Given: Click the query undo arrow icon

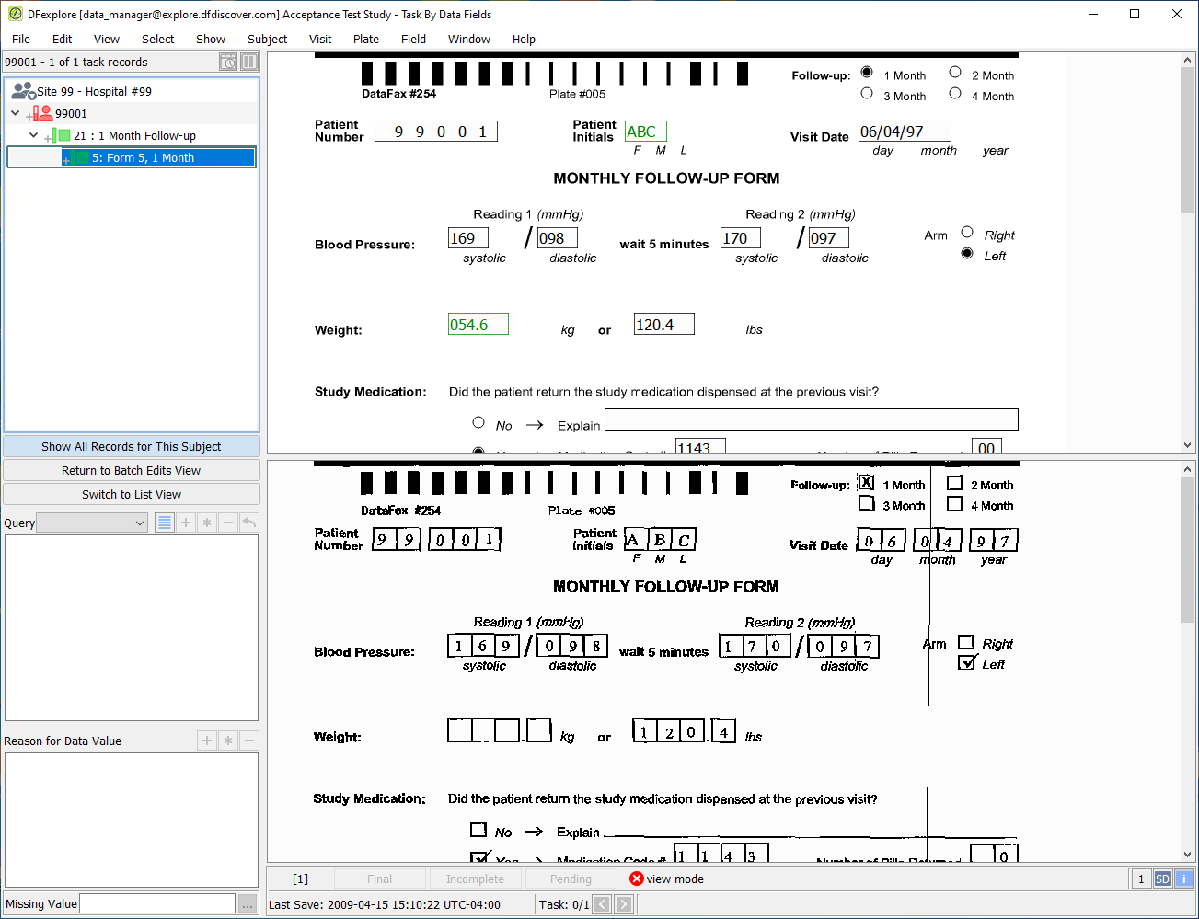Looking at the screenshot, I should tap(248, 523).
